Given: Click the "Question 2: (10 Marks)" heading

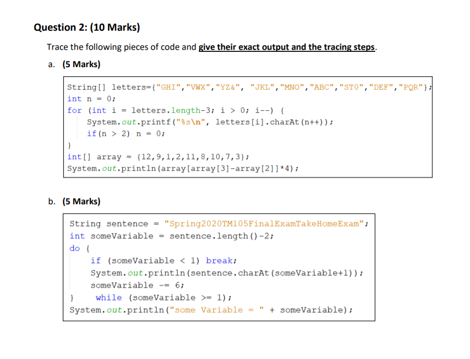Looking at the screenshot, I should pyautogui.click(x=87, y=27).
